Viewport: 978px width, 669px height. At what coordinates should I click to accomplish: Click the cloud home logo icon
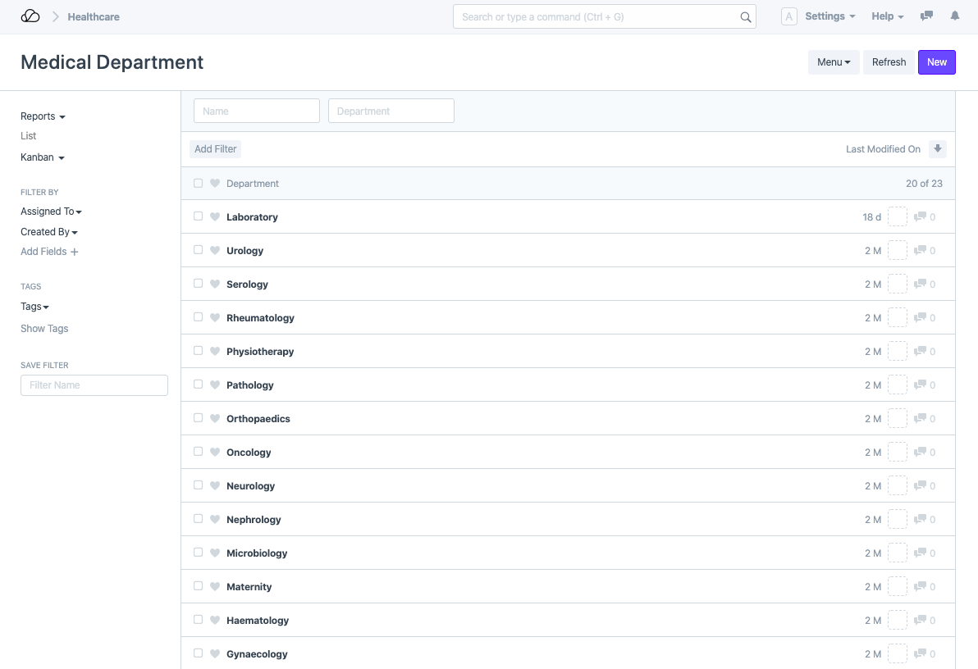[x=30, y=16]
